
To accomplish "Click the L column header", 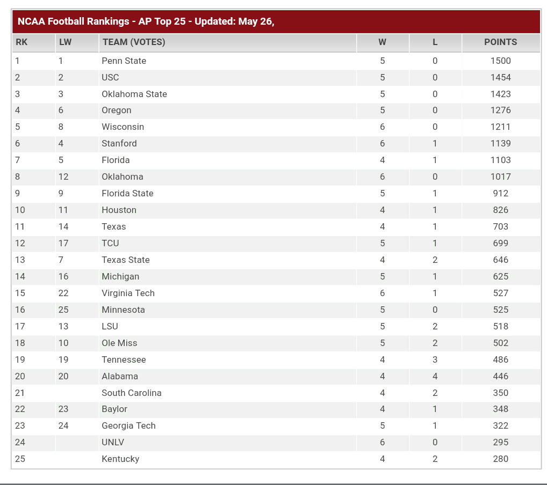I will pyautogui.click(x=435, y=42).
